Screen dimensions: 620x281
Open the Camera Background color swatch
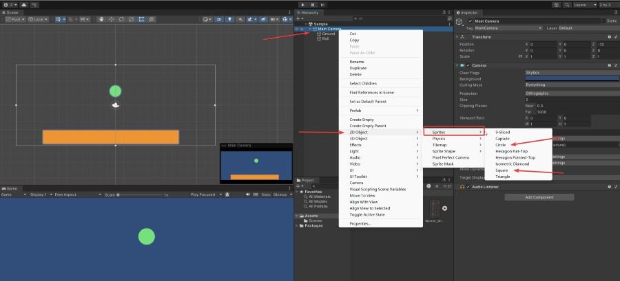572,79
